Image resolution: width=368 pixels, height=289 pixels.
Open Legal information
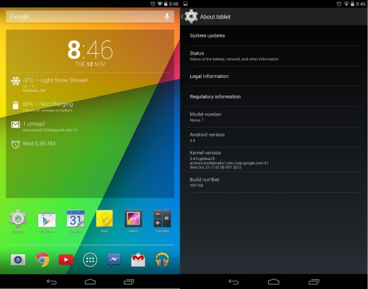coord(274,76)
